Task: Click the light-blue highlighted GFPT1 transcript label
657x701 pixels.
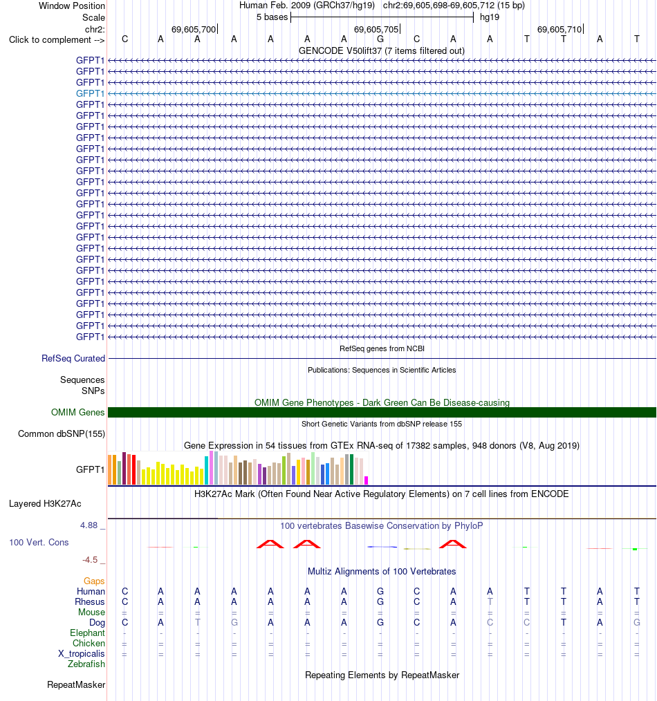Action: pos(90,93)
